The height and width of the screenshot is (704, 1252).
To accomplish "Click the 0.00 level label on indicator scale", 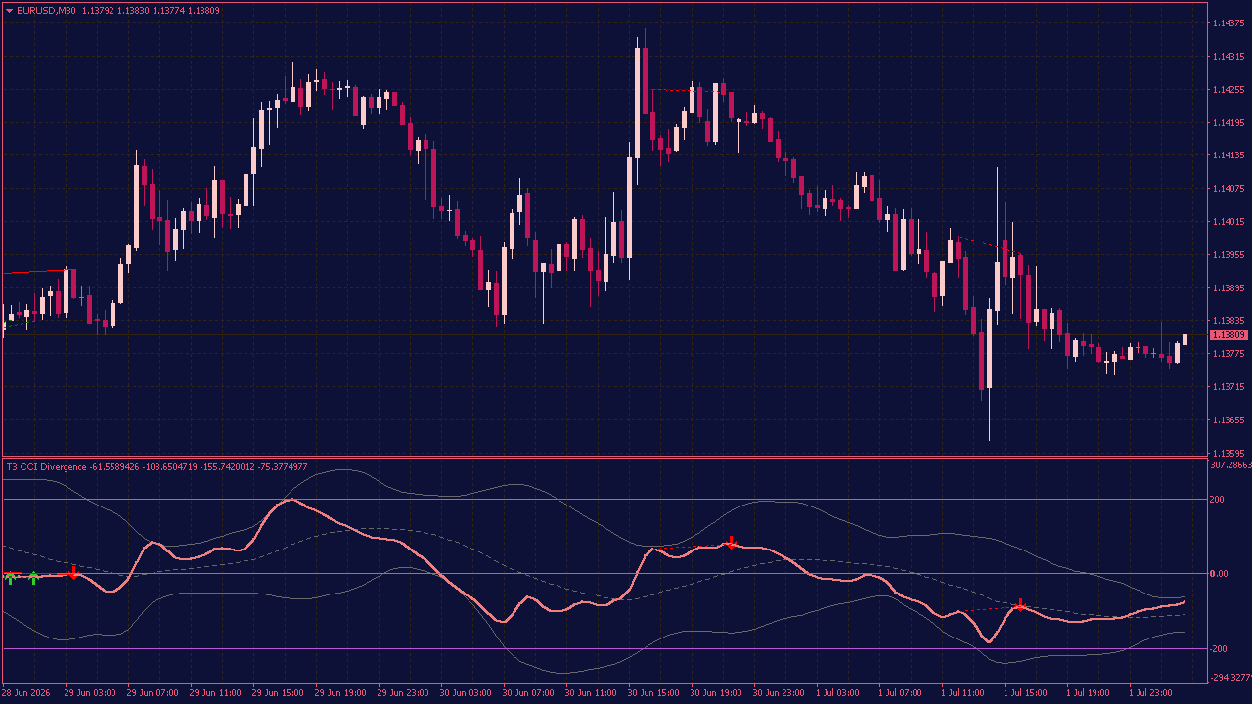I will [1220, 574].
